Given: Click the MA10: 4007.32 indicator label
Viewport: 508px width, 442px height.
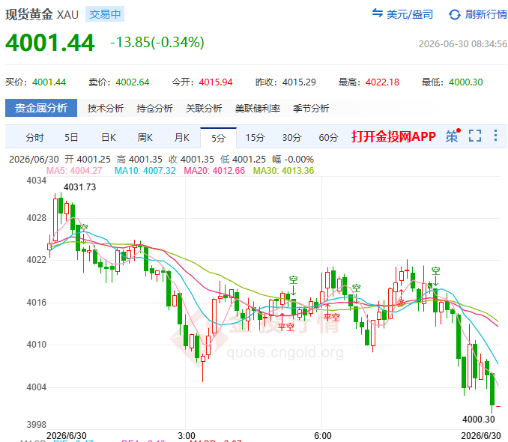Looking at the screenshot, I should (x=145, y=171).
